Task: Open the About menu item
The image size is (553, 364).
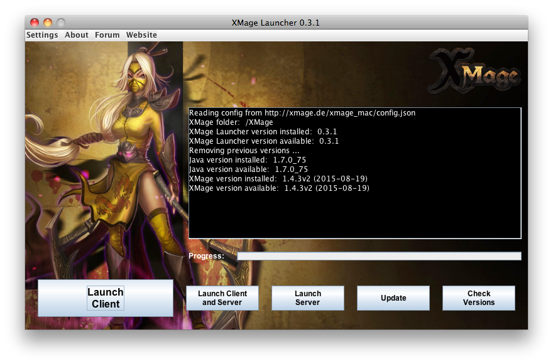Action: (76, 35)
